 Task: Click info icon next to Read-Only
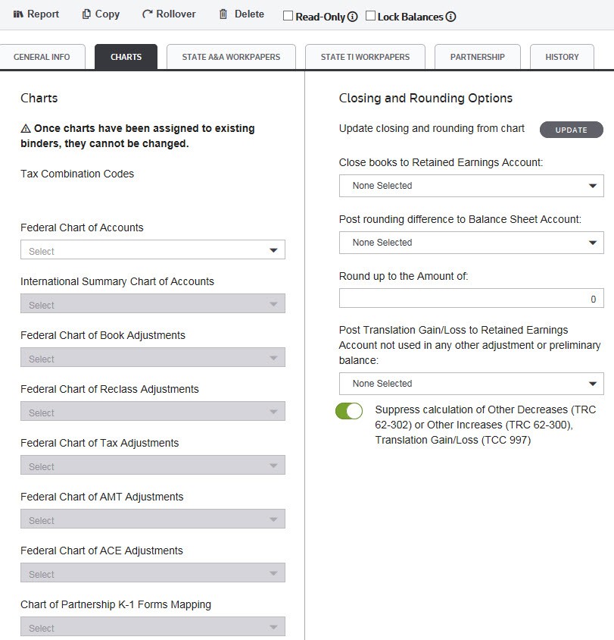(x=352, y=17)
